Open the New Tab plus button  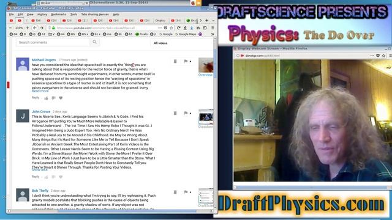(x=207, y=20)
